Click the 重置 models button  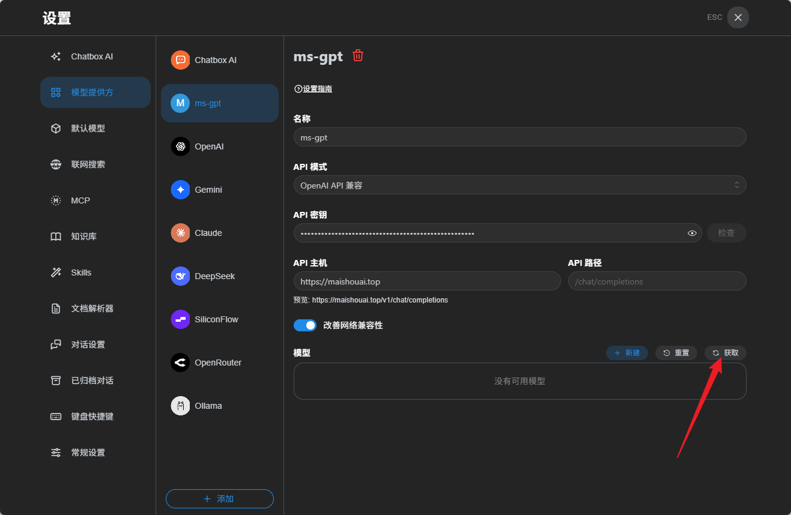pyautogui.click(x=676, y=353)
